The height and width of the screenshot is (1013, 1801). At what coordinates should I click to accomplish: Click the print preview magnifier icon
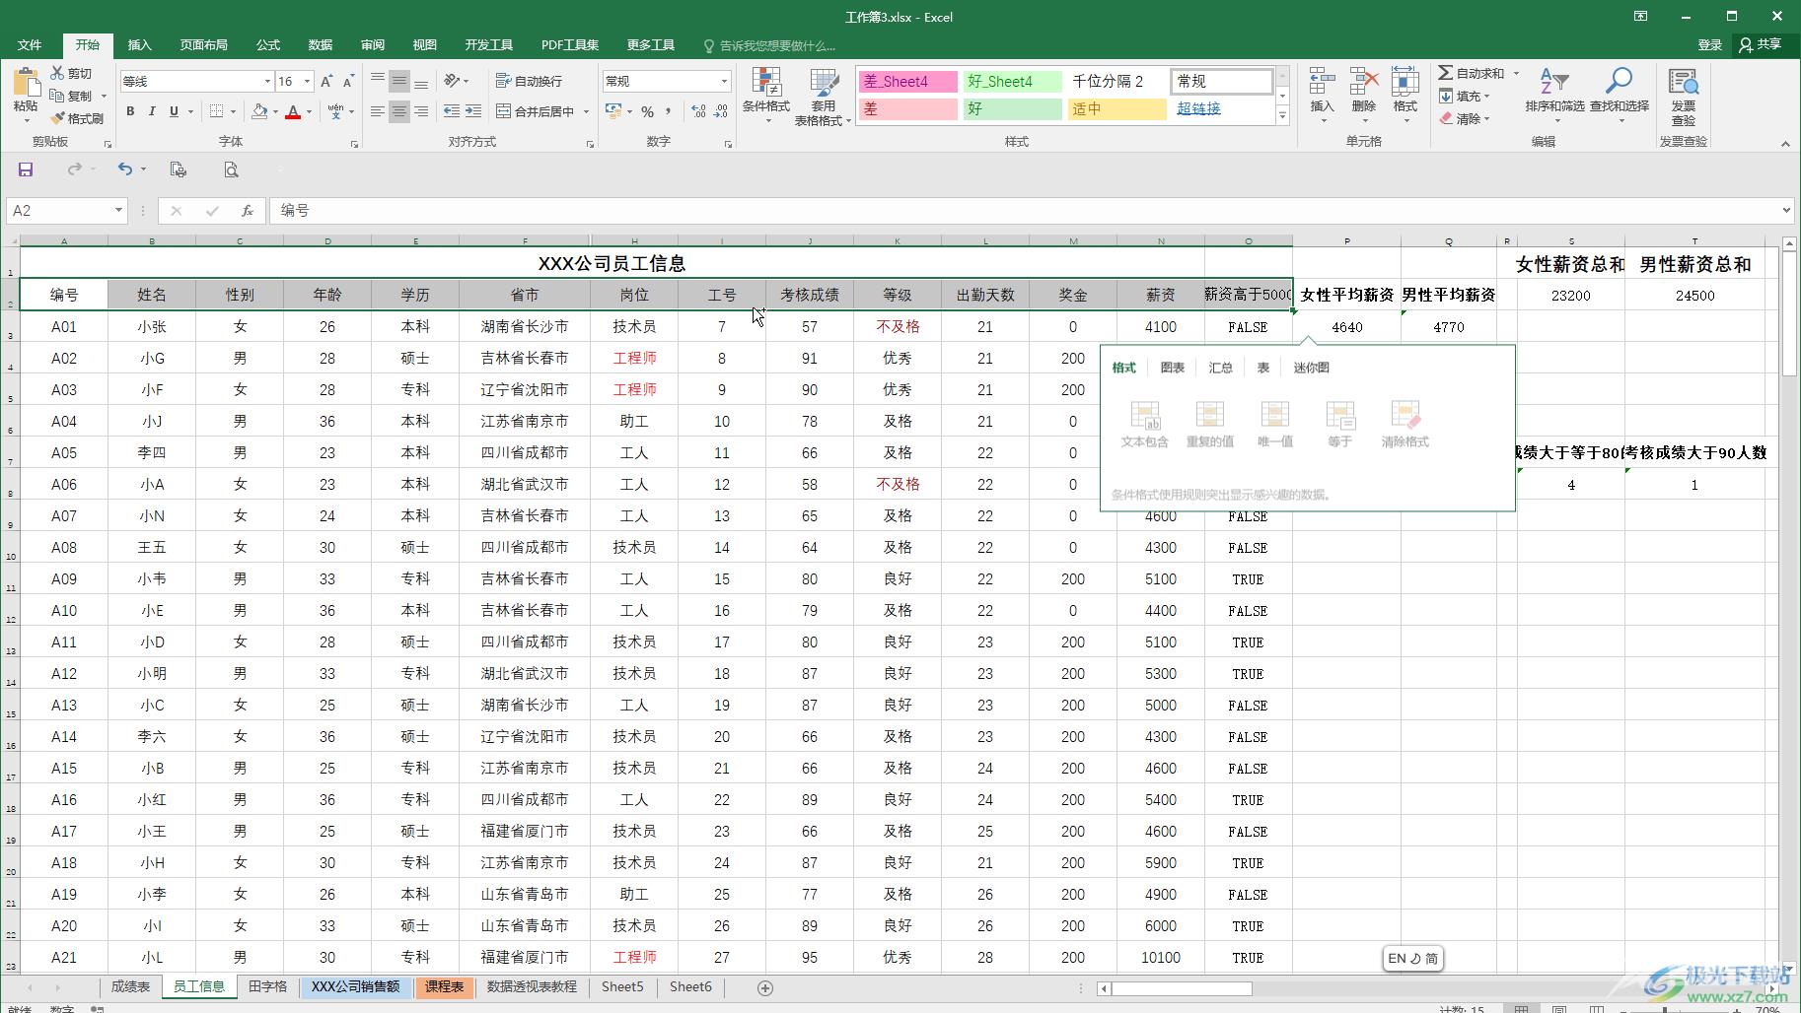tap(231, 169)
